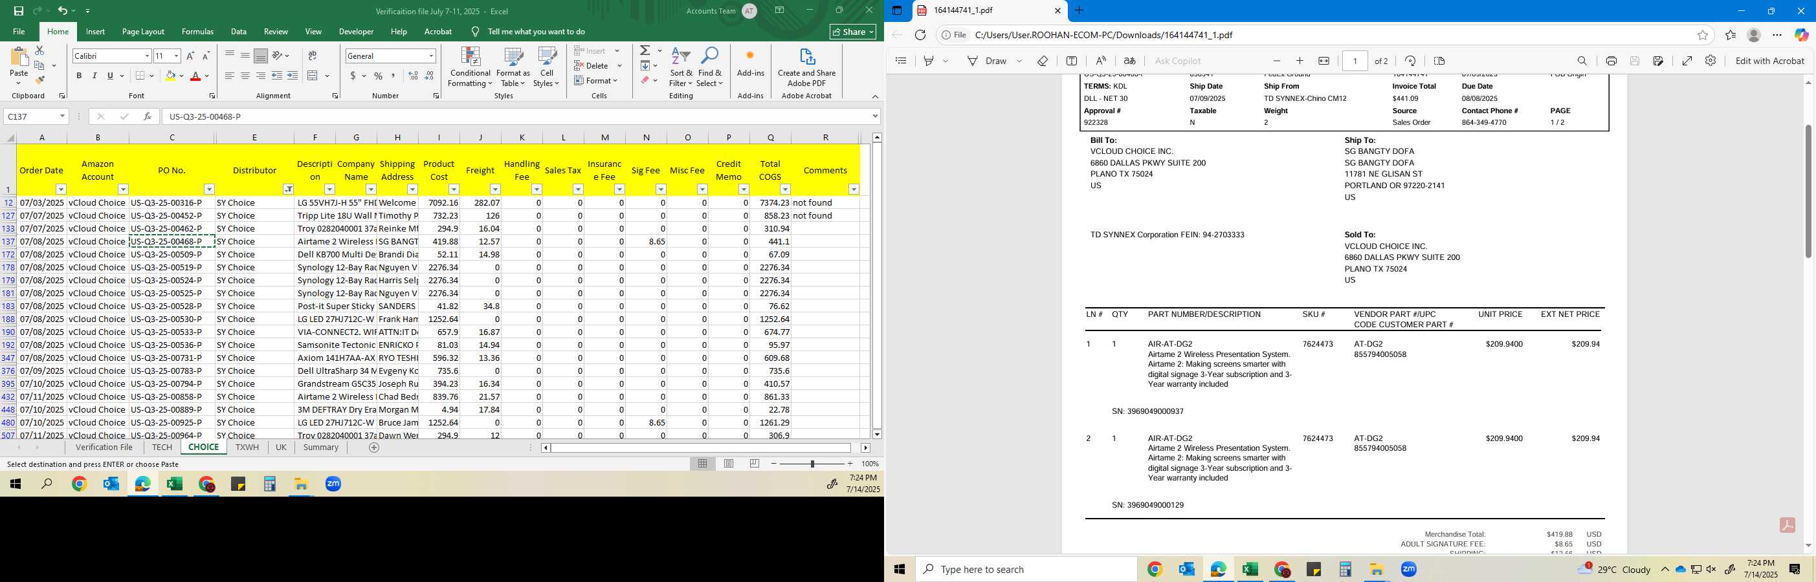Collapse the Excel ribbon with chevron
This screenshot has width=1816, height=582.
point(875,96)
